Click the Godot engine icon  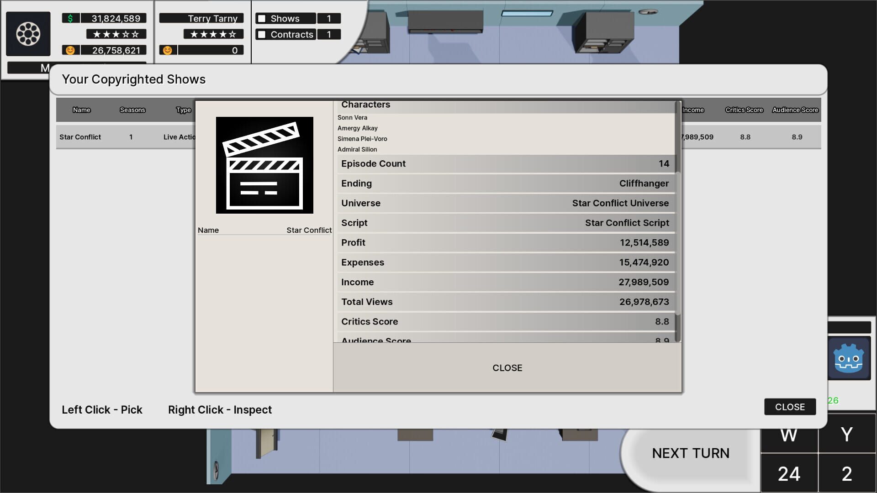click(851, 358)
